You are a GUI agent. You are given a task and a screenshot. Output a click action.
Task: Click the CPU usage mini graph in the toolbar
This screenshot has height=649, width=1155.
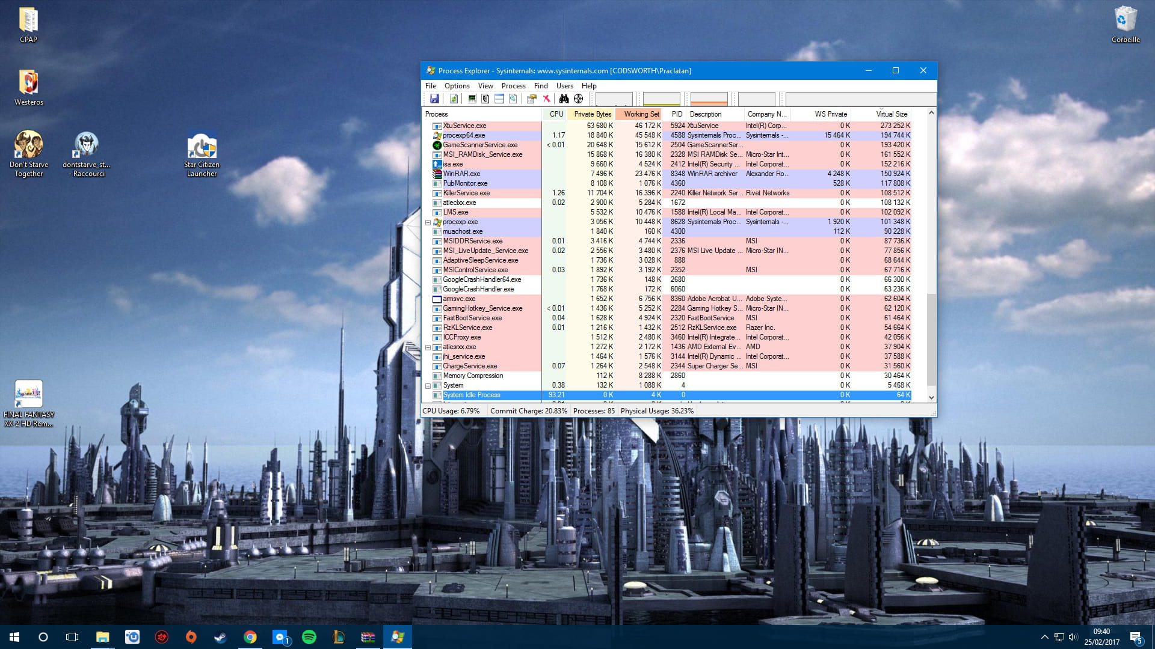tap(614, 99)
